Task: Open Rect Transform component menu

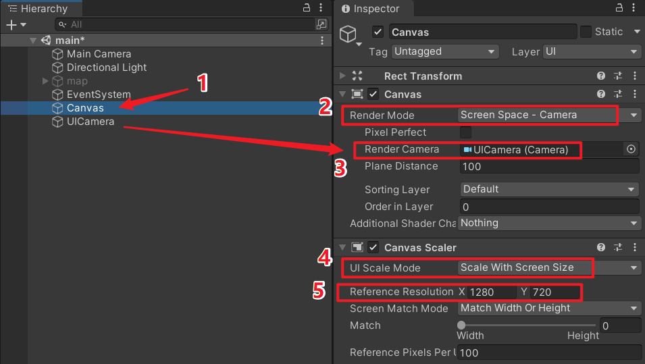Action: pos(635,76)
